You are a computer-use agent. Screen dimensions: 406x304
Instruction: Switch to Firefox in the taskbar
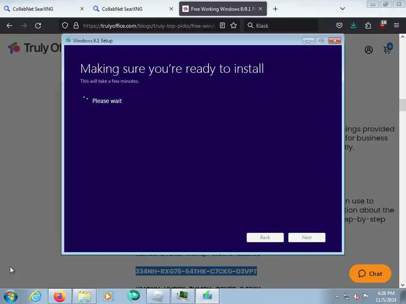(59, 296)
